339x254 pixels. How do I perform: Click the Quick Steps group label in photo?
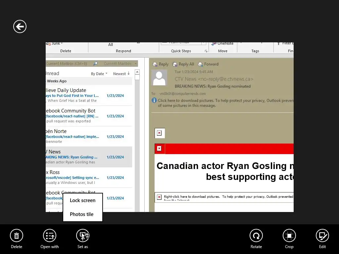point(181,51)
